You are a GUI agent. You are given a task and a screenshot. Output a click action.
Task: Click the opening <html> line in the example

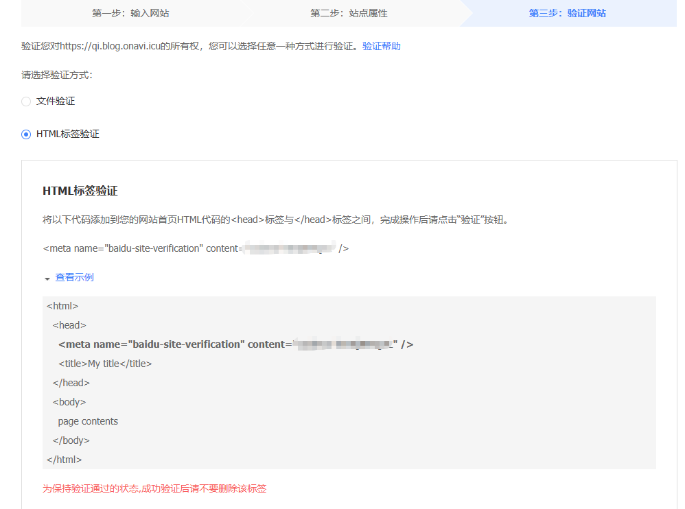pyautogui.click(x=62, y=306)
